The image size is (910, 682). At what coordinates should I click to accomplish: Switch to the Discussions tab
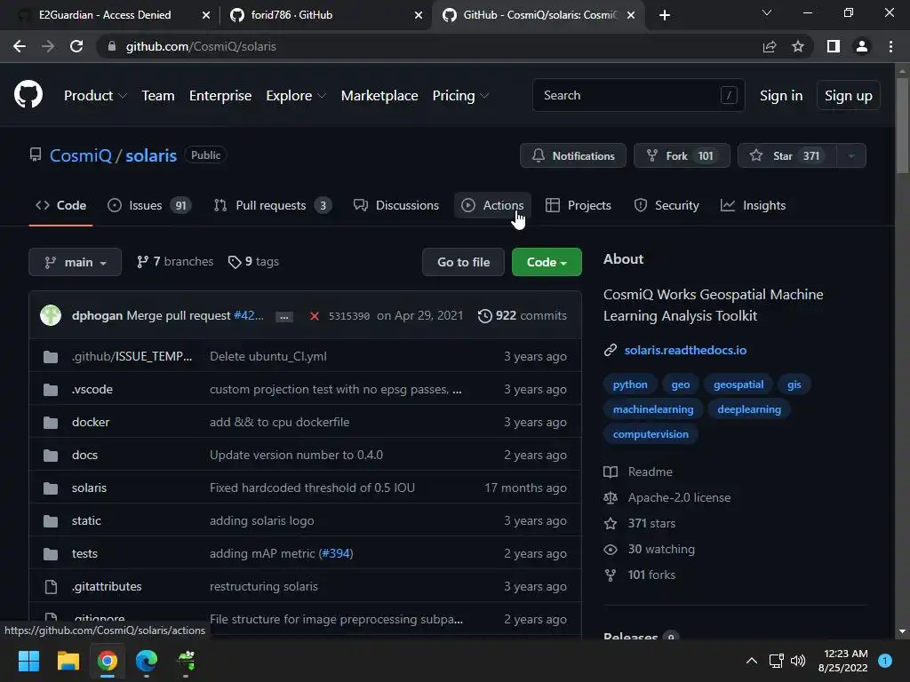(396, 205)
